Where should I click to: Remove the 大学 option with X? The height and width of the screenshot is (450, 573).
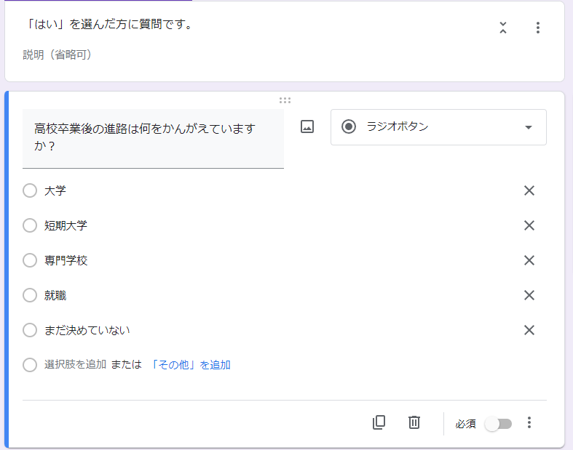(529, 190)
